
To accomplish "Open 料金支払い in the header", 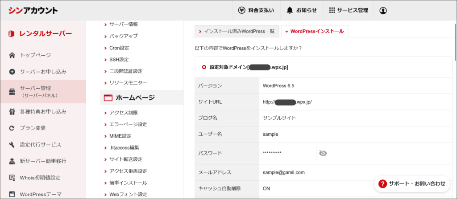I will coord(256,11).
